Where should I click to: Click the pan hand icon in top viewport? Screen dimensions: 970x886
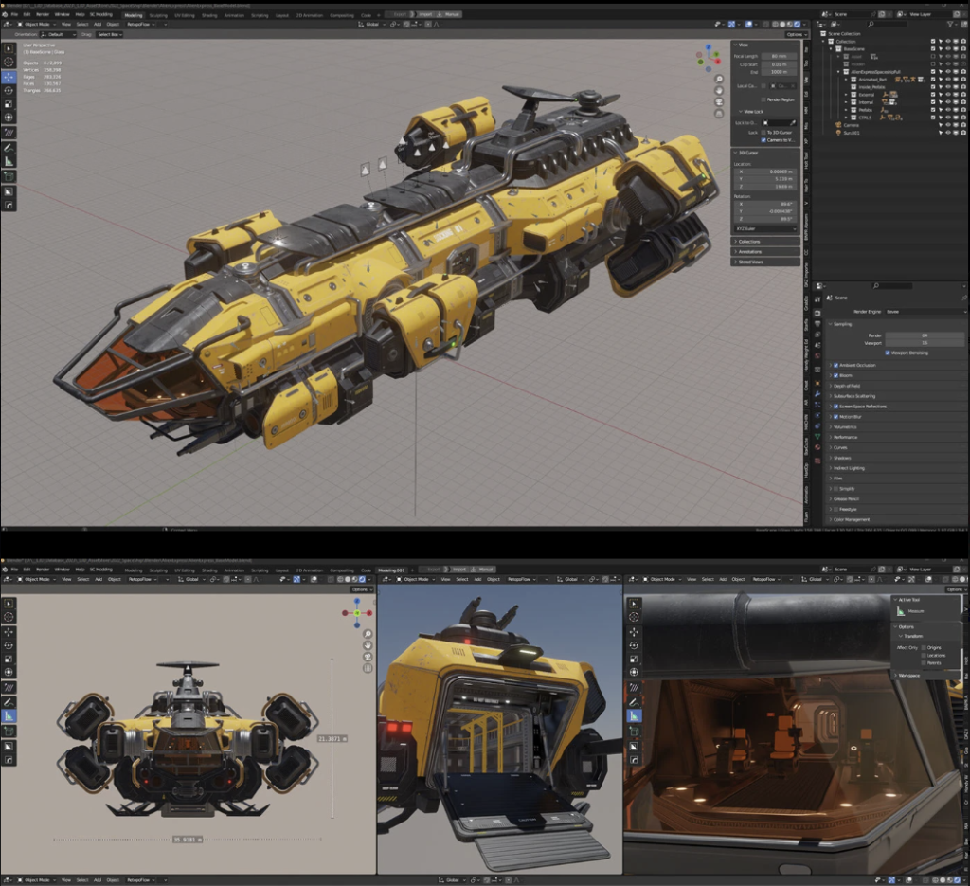[719, 90]
